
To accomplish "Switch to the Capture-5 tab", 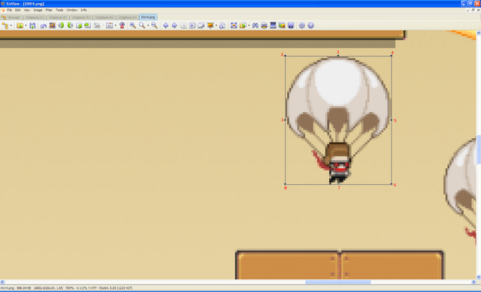I will [x=127, y=17].
